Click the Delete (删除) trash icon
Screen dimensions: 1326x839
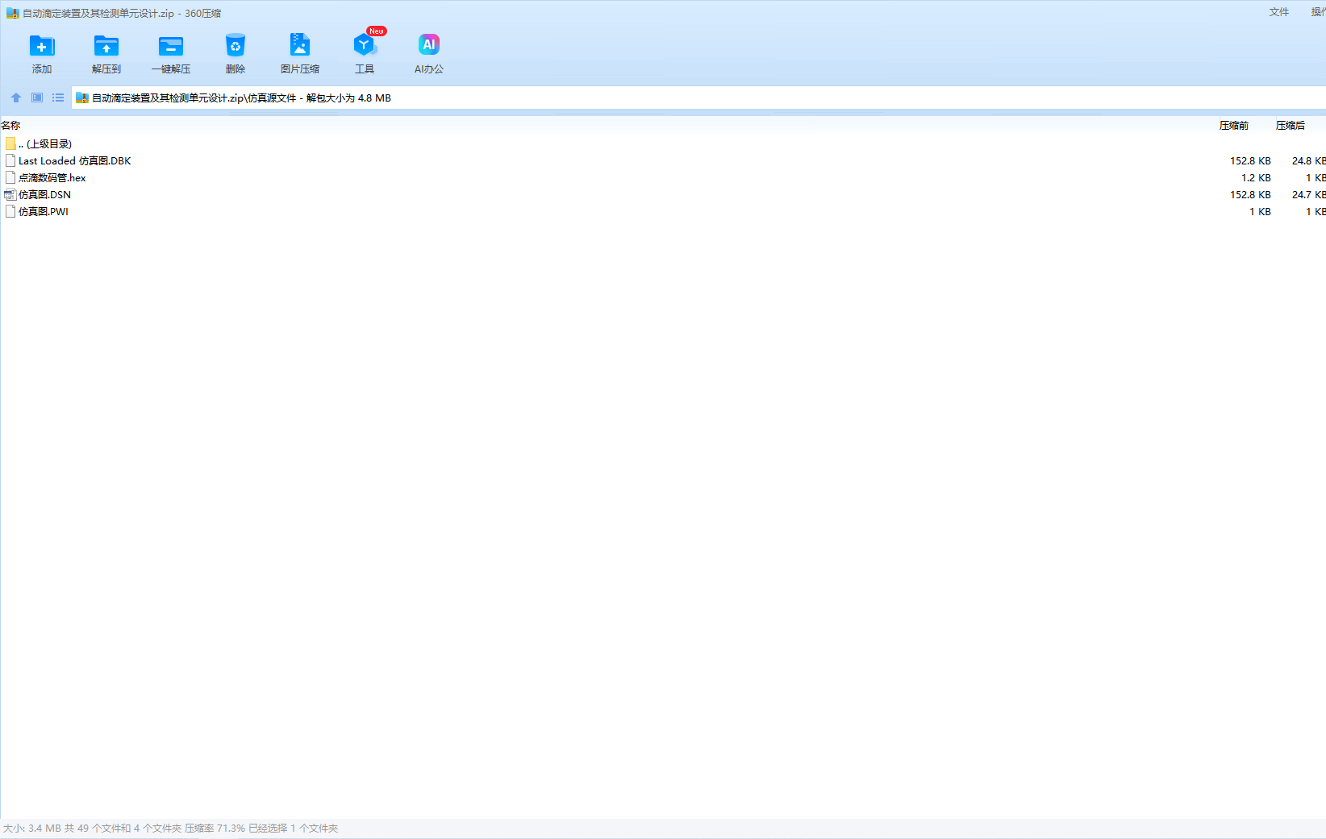click(x=236, y=47)
